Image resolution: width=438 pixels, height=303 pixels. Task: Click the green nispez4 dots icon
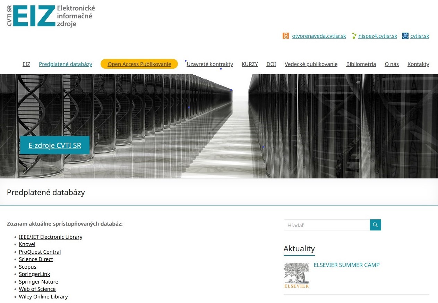click(354, 36)
